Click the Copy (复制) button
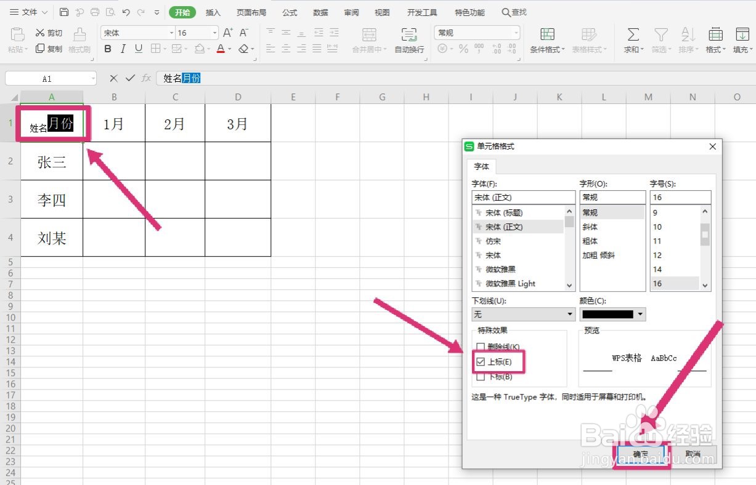Screen dimensions: 756x485 pyautogui.click(x=49, y=49)
